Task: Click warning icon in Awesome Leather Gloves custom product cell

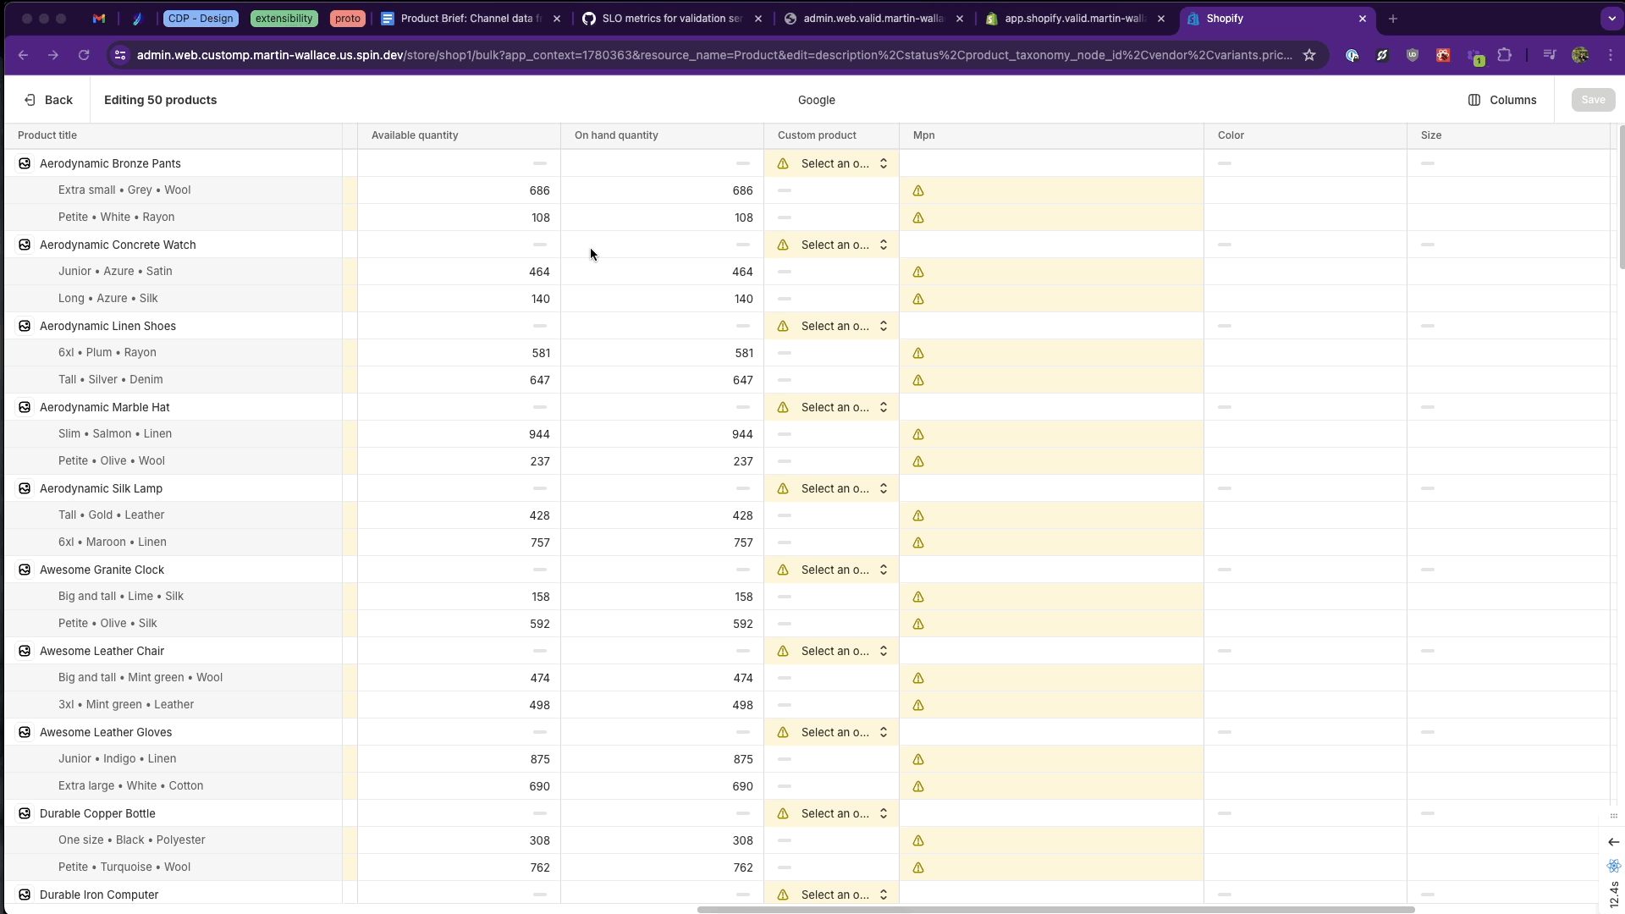Action: tap(783, 732)
